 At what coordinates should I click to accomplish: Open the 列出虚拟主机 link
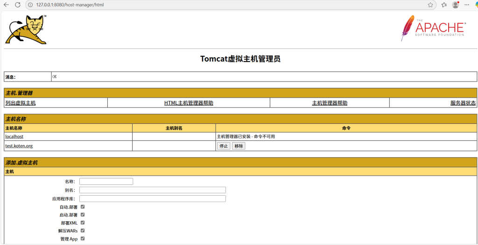pyautogui.click(x=21, y=103)
